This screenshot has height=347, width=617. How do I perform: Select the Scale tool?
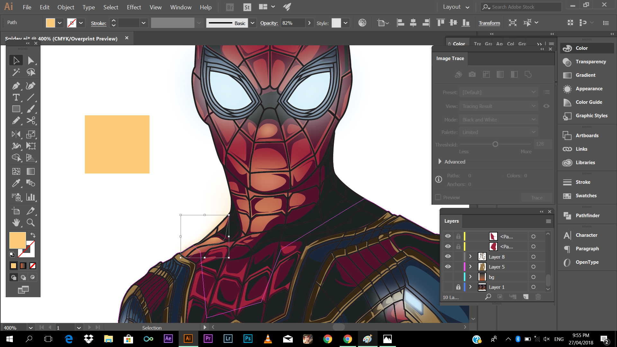(x=31, y=134)
